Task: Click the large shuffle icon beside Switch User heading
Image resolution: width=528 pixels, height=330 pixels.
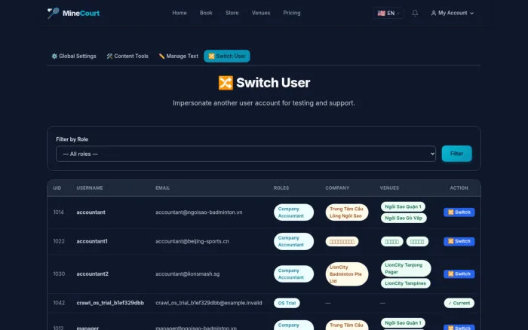Action: tap(226, 83)
